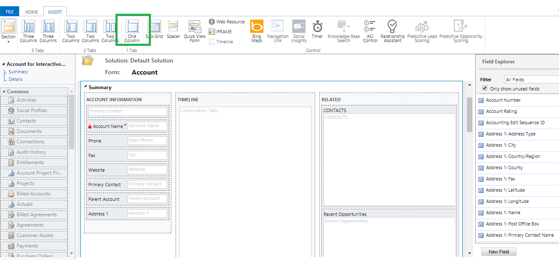Select Billed Accounts navigation item

coord(34,194)
